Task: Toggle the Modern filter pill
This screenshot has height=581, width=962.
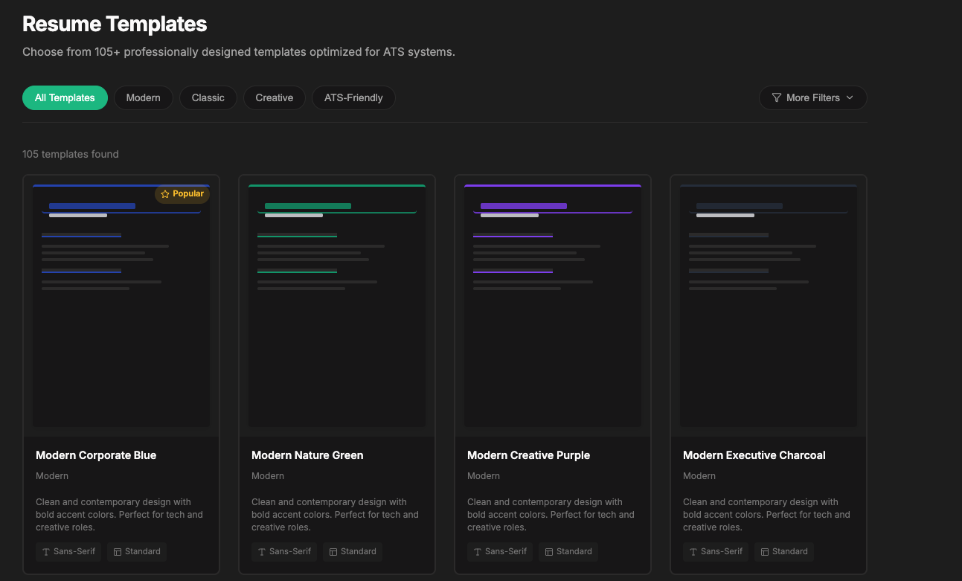Action: coord(143,97)
